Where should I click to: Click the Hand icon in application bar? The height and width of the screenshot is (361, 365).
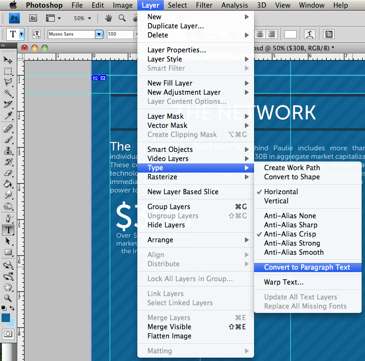108,18
